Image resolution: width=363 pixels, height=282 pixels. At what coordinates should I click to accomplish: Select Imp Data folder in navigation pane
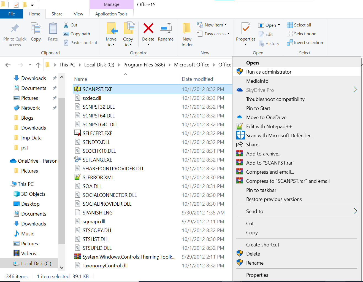coord(31,138)
